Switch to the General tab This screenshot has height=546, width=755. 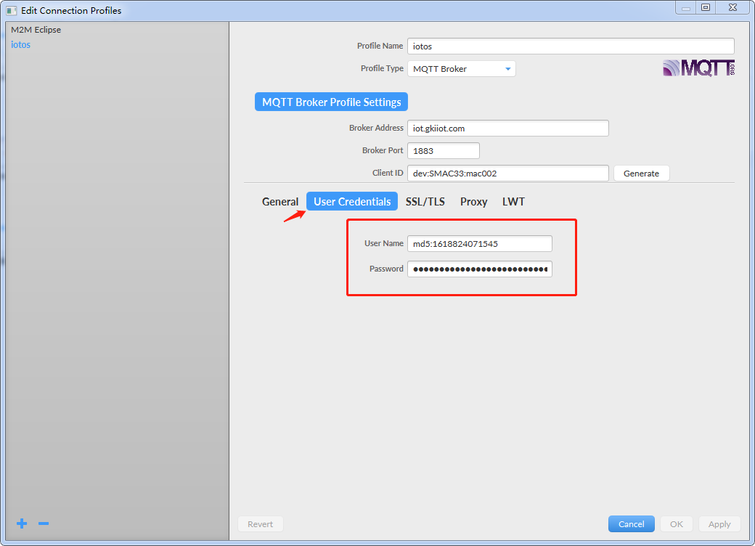coord(280,202)
